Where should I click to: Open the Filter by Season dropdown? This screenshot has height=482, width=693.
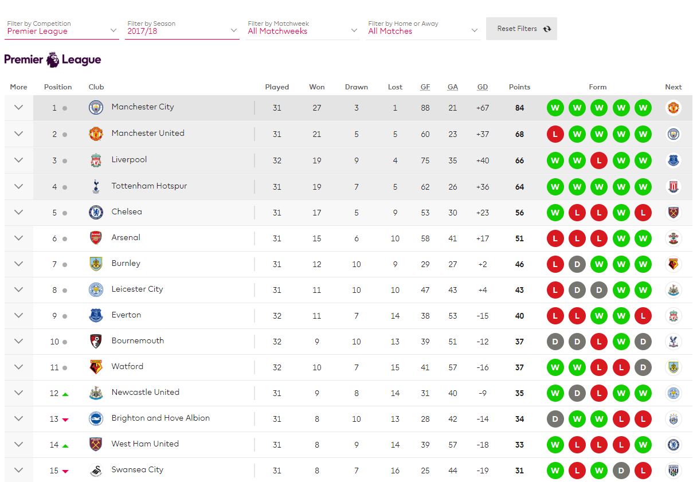point(182,29)
